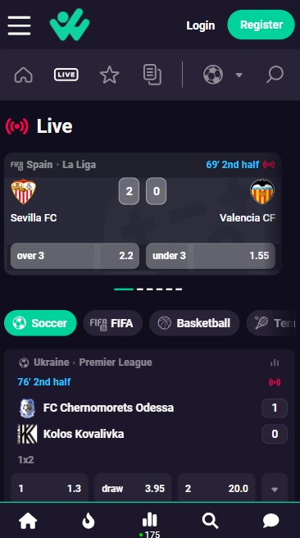Open the LIVE events icon
This screenshot has width=300, height=538.
[x=66, y=75]
